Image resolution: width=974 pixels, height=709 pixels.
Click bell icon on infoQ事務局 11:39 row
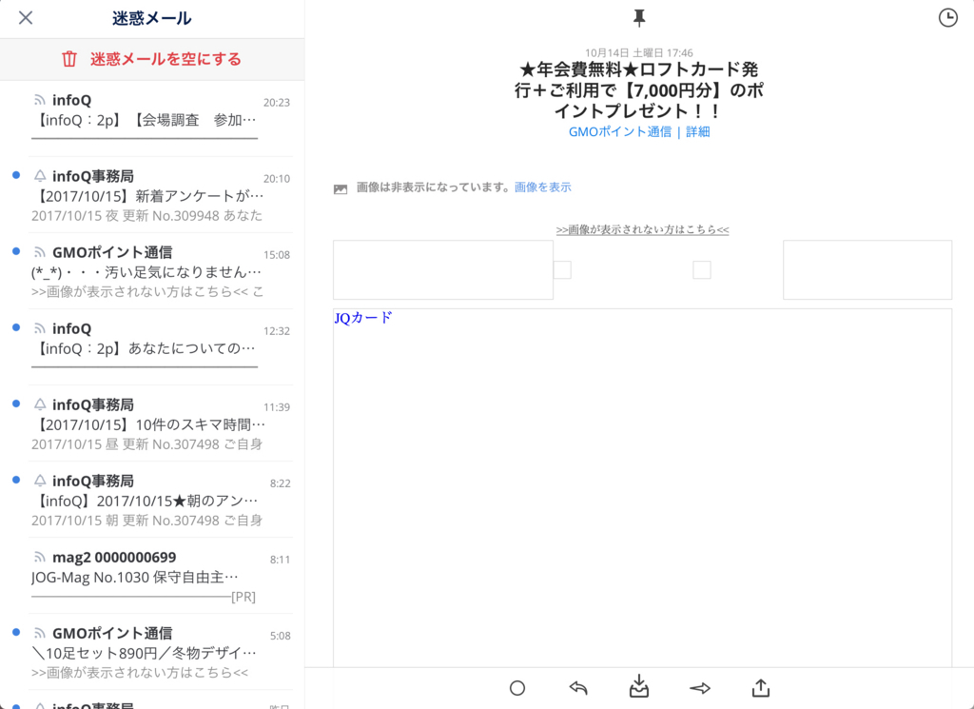tap(40, 405)
